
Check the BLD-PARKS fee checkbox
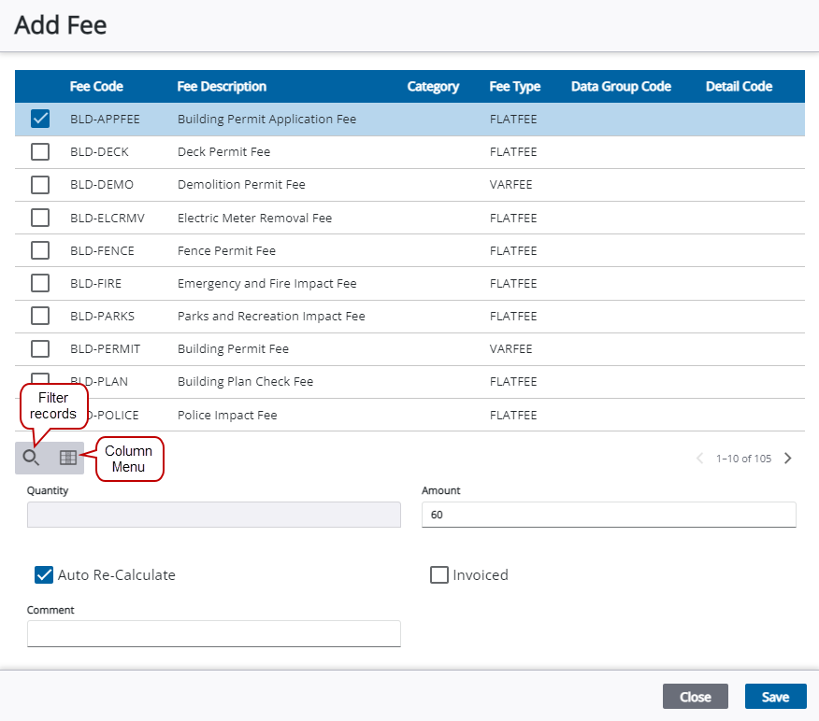coord(40,316)
